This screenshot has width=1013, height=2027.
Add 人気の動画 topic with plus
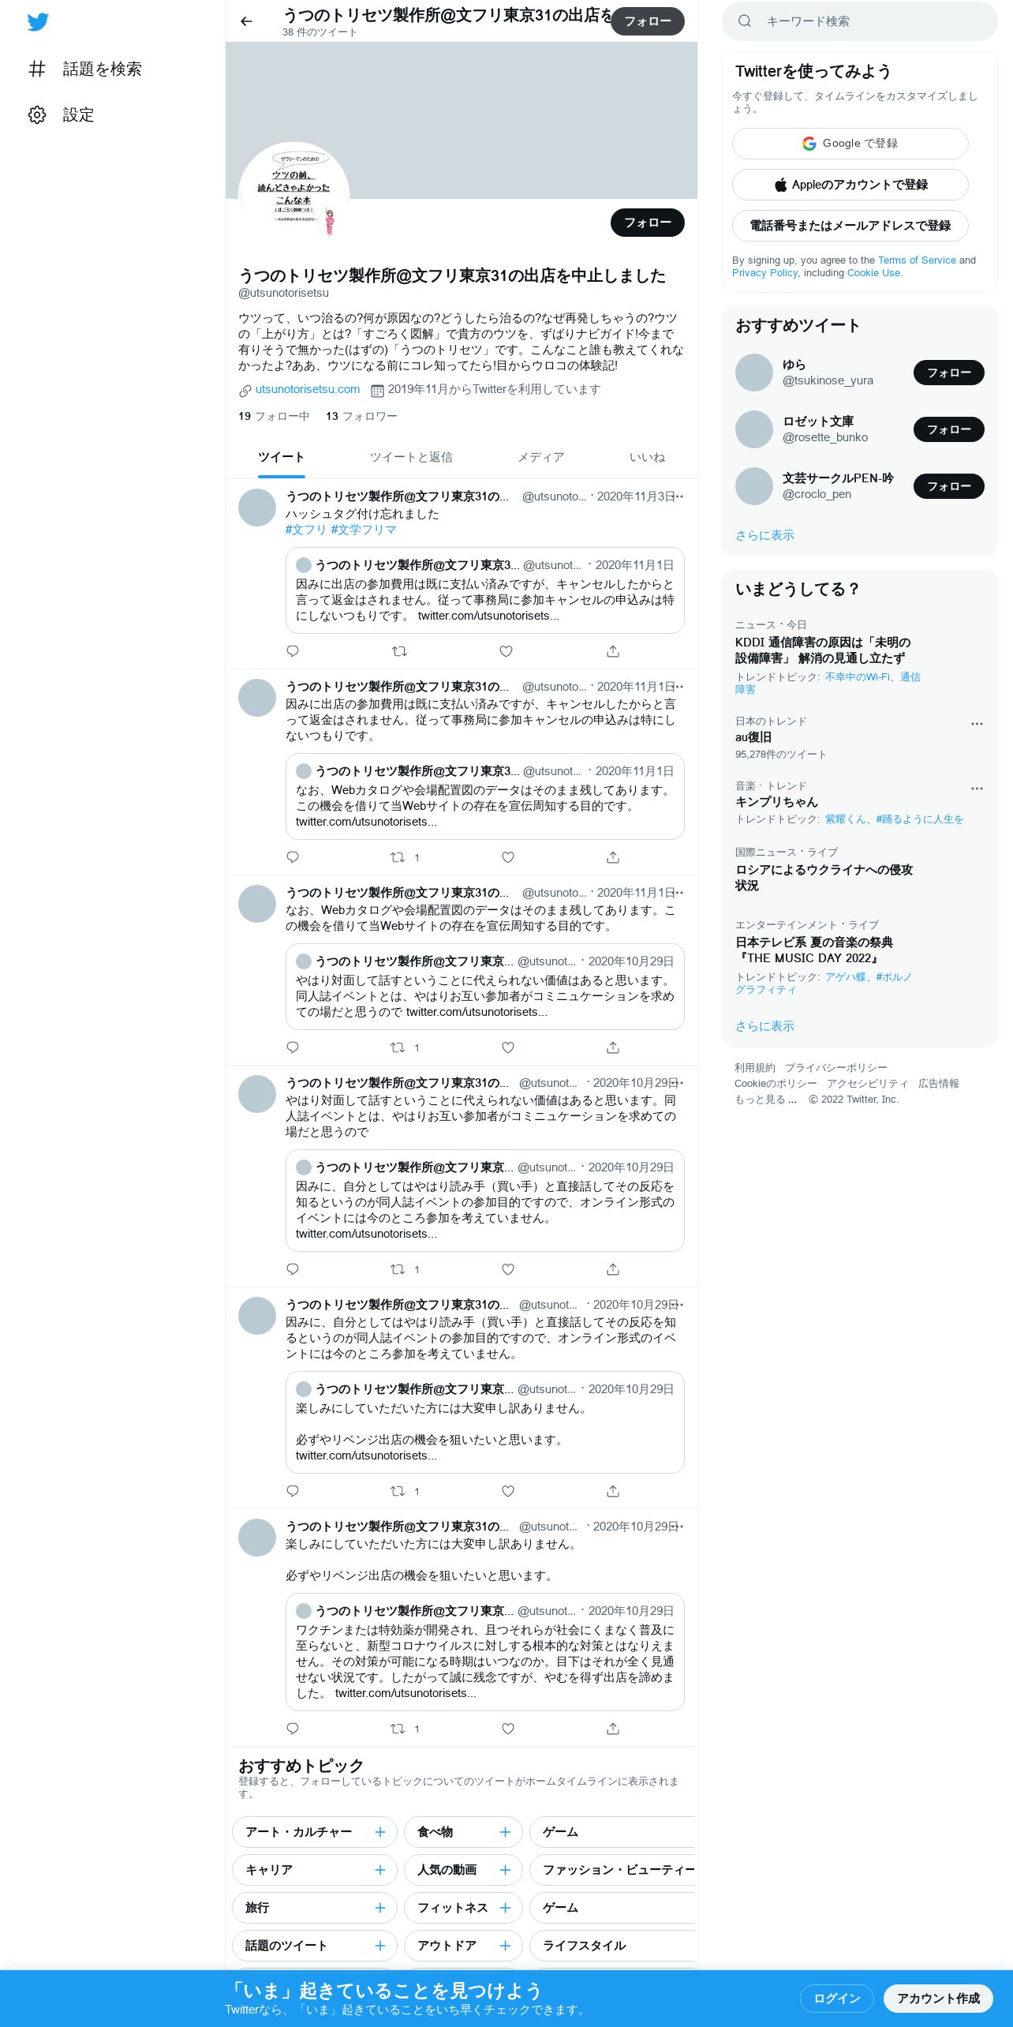coord(505,1870)
